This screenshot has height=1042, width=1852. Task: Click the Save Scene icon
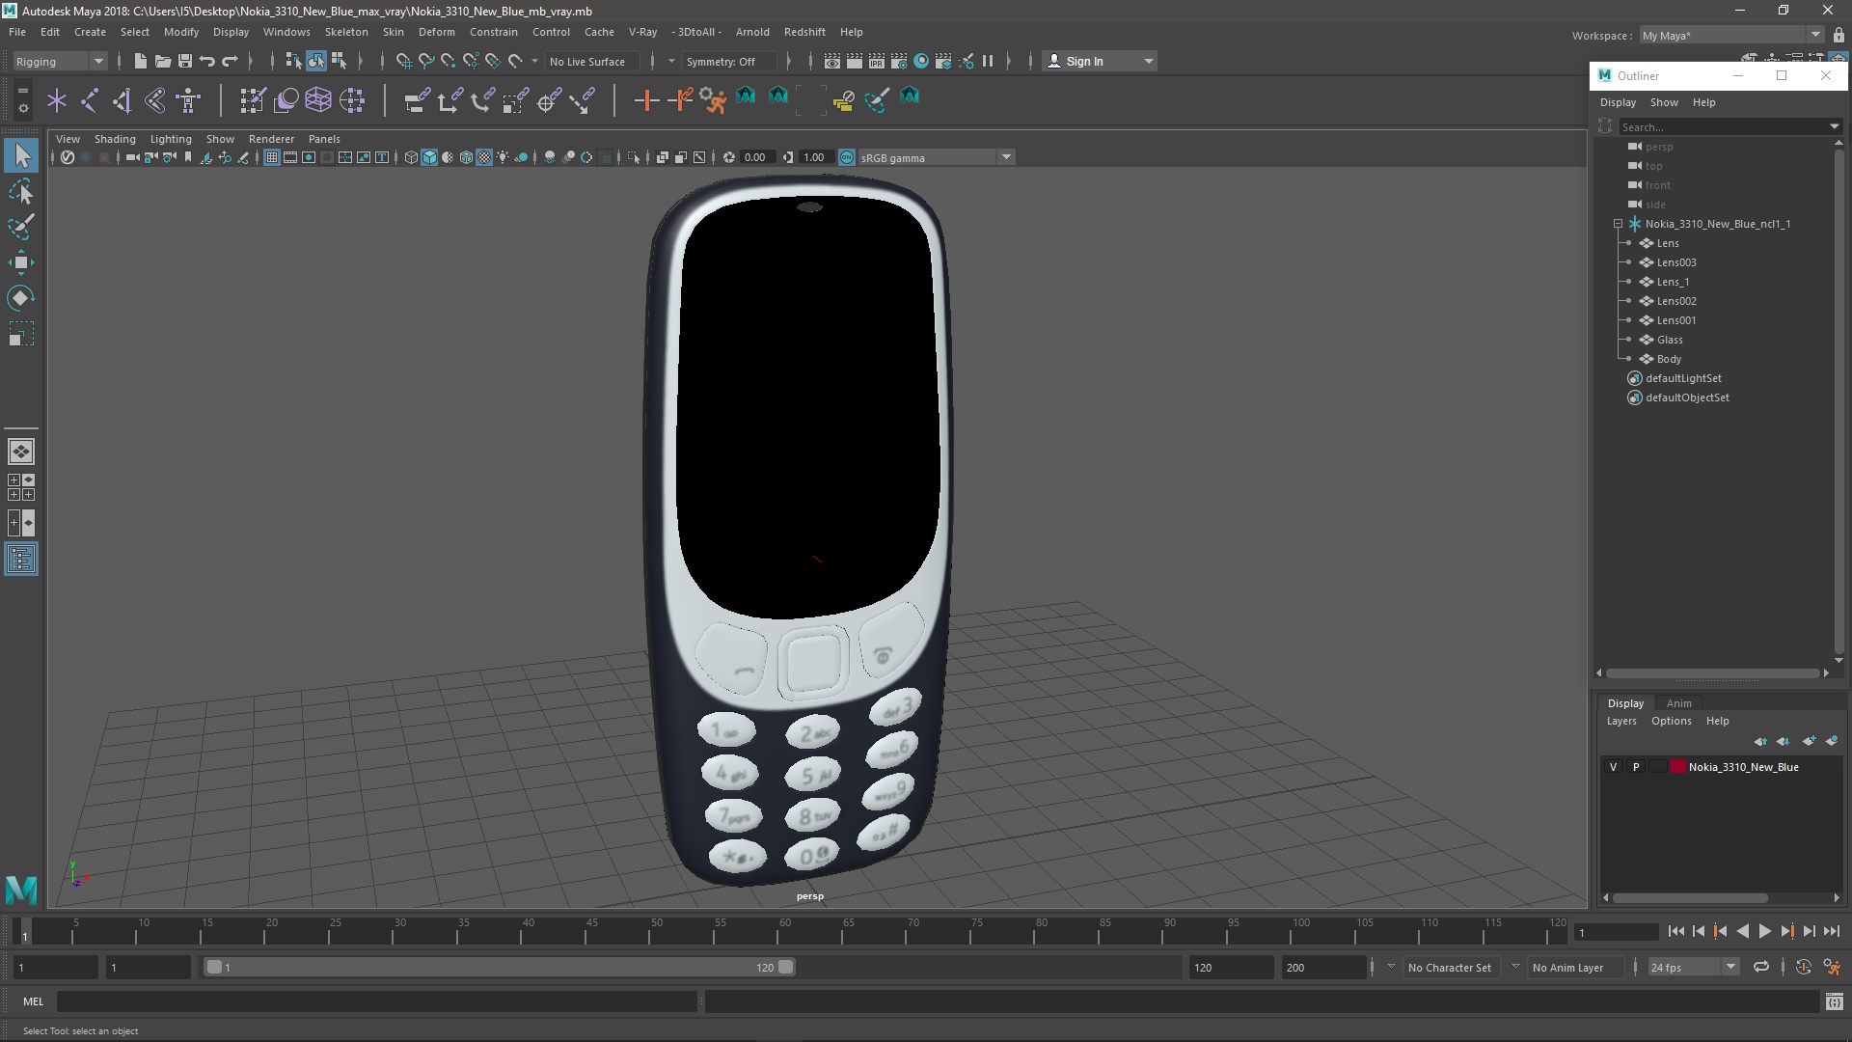[x=184, y=61]
